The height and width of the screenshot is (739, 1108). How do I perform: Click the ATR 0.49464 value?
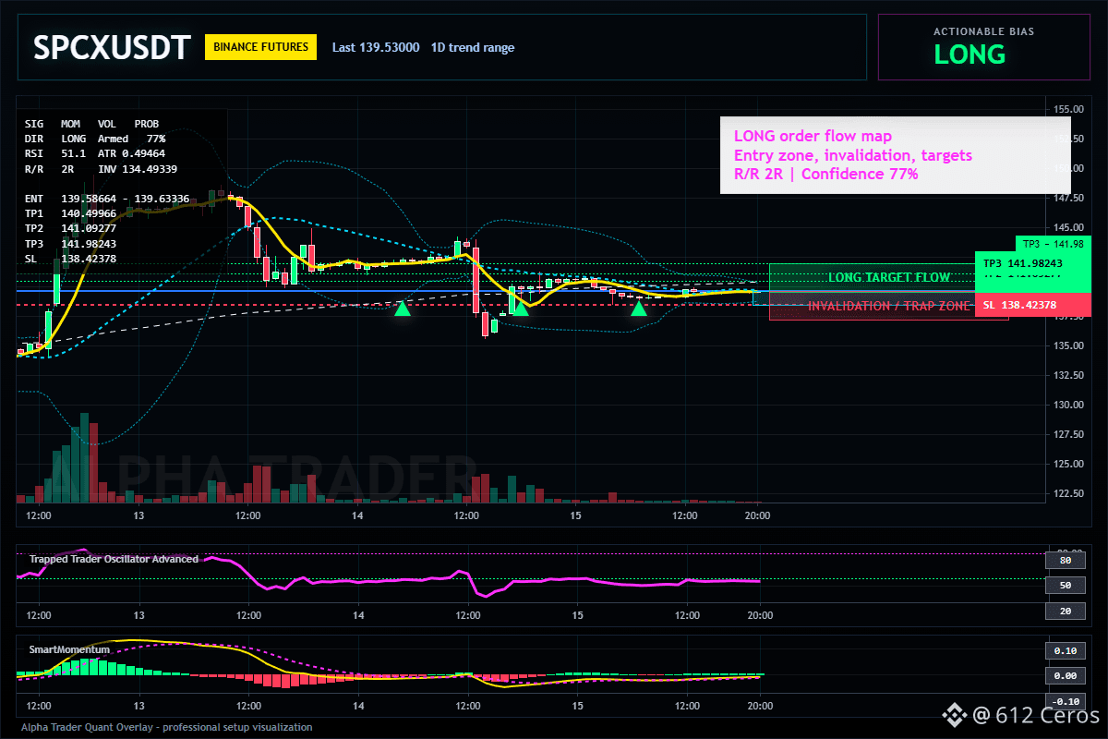pyautogui.click(x=131, y=153)
